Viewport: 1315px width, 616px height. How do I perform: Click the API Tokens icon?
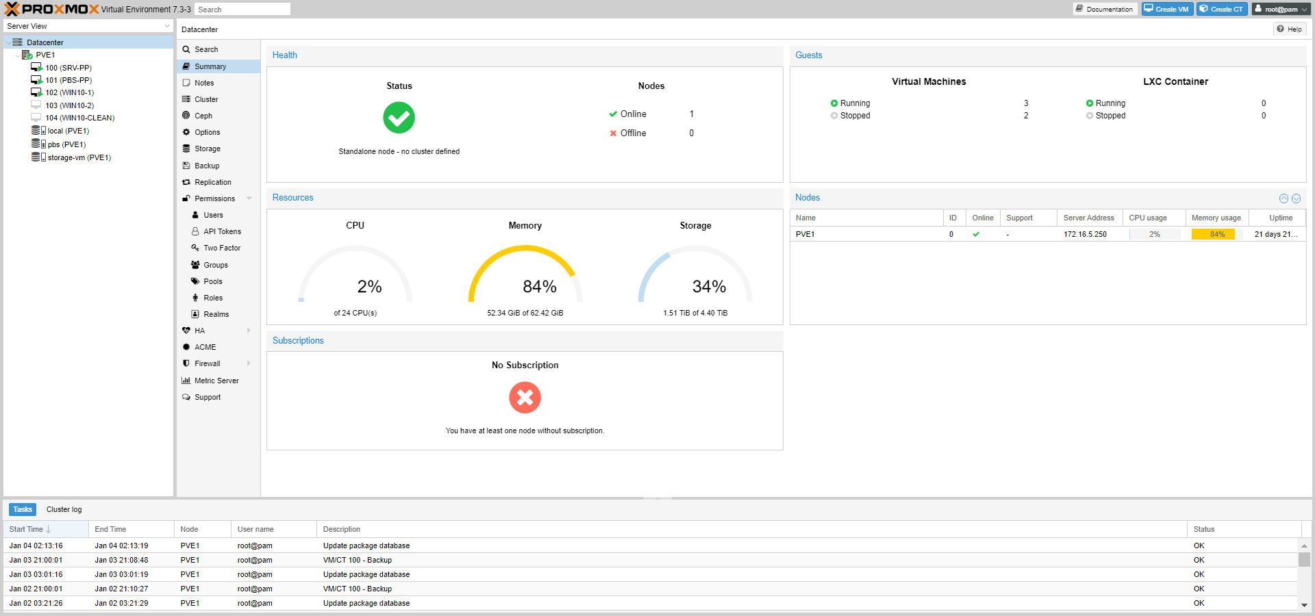tap(195, 231)
